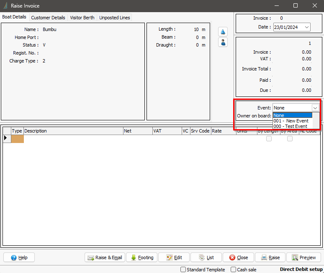Image resolution: width=324 pixels, height=273 pixels.
Task: Check the By Area checkbox in grid row
Action: point(290,139)
